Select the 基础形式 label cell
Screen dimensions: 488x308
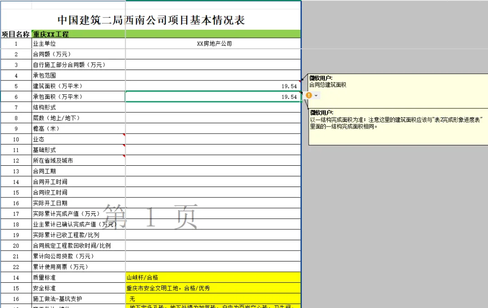point(79,150)
